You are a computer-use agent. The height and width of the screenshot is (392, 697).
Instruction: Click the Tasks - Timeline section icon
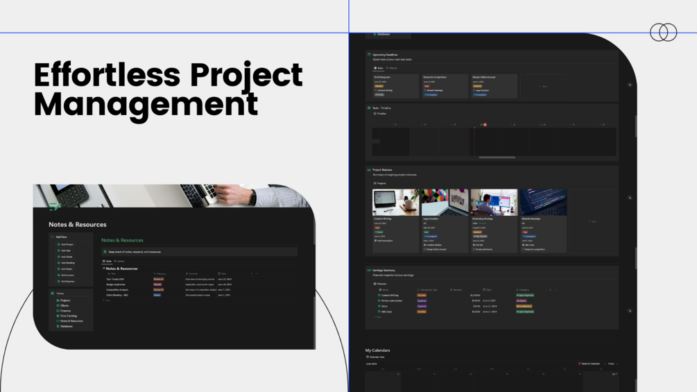369,108
